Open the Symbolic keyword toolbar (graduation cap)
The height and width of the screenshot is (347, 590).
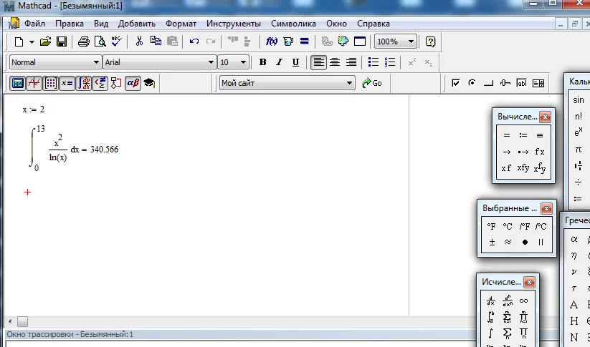pos(149,83)
